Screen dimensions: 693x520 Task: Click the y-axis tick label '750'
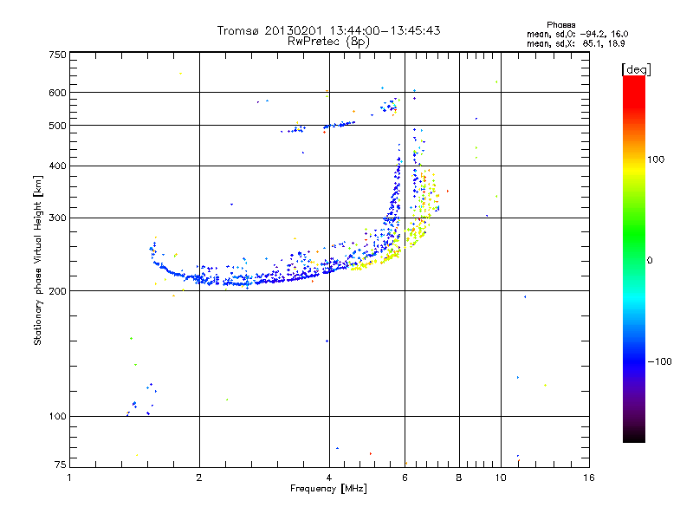[58, 55]
